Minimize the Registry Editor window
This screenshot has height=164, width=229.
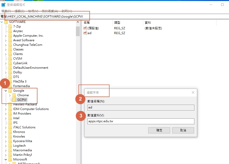click(211, 5)
